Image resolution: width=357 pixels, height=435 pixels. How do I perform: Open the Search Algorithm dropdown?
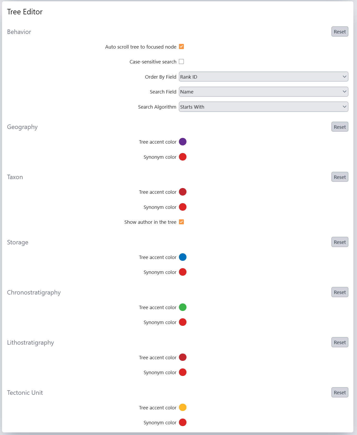[x=263, y=107]
